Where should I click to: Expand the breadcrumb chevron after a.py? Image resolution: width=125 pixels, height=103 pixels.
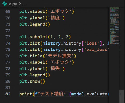[20, 4]
